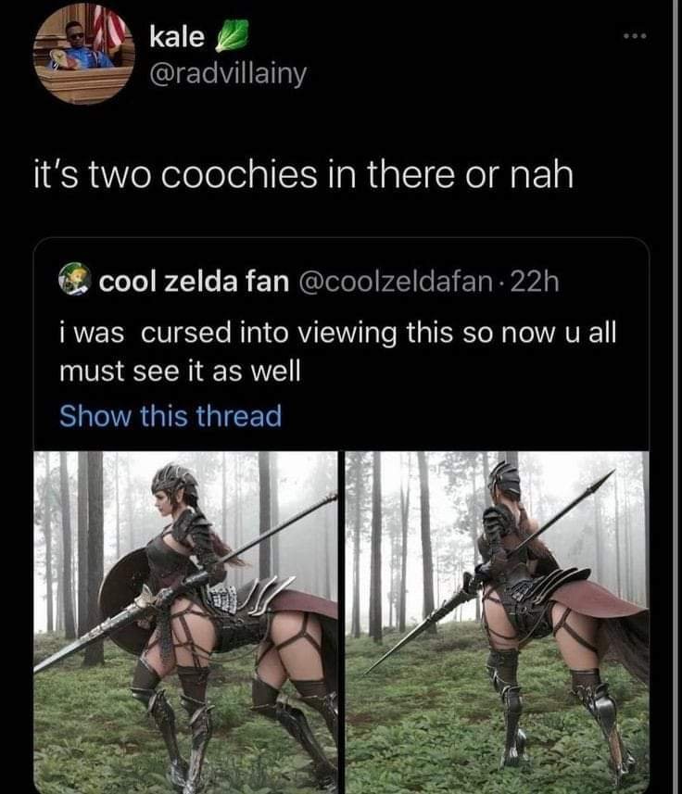Open the display name kale
Image resolution: width=682 pixels, height=794 pixels.
click(x=177, y=37)
